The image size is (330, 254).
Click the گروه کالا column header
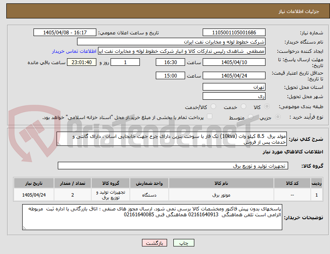[111, 183]
